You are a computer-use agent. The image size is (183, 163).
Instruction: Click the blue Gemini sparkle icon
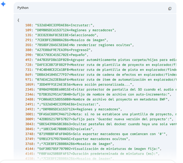pyautogui.click(x=3, y=4)
